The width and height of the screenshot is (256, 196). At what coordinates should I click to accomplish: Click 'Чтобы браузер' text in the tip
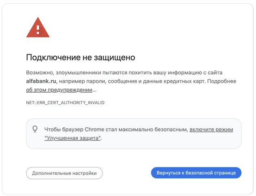[x=64, y=130]
